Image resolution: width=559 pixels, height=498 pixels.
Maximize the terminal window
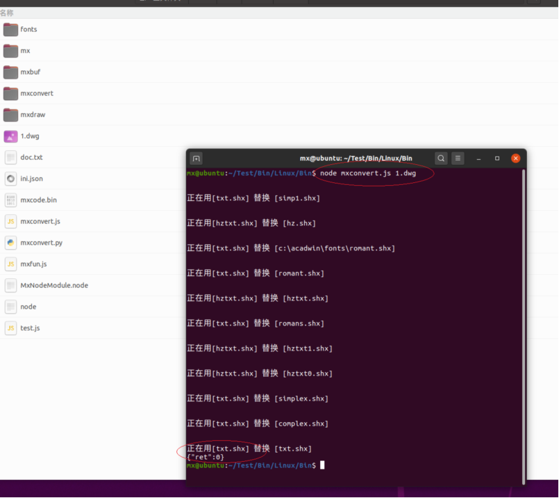(x=497, y=159)
